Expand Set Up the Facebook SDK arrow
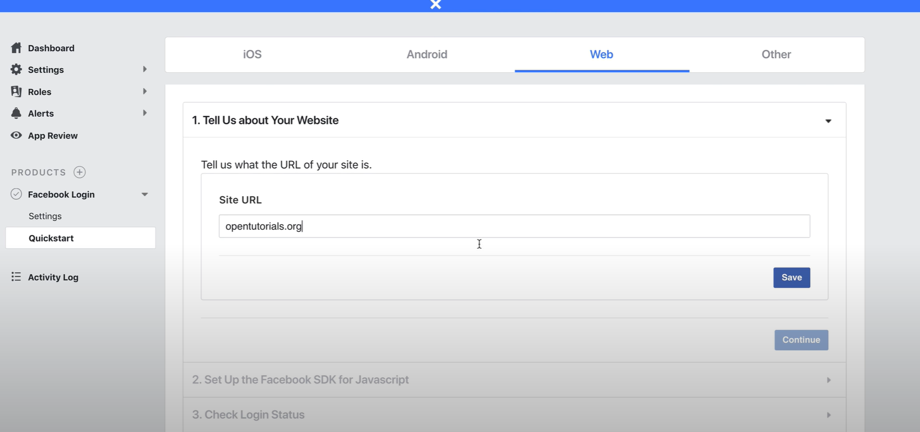Viewport: 920px width, 432px height. [829, 380]
